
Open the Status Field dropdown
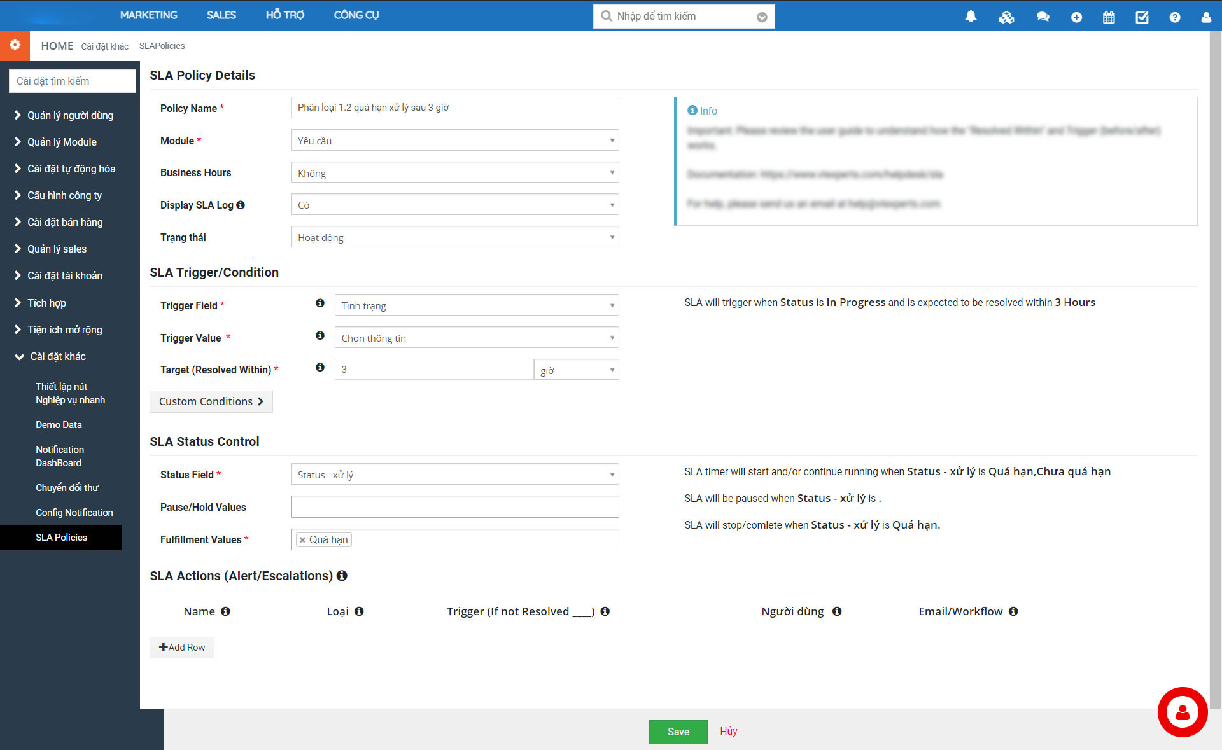(x=455, y=475)
